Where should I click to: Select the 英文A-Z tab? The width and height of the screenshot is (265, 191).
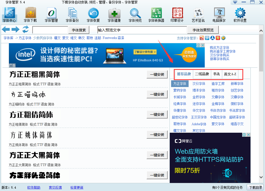point(230,74)
